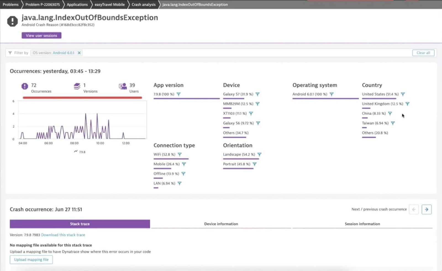
Task: Filter by Offline connection type
Action: (183, 174)
